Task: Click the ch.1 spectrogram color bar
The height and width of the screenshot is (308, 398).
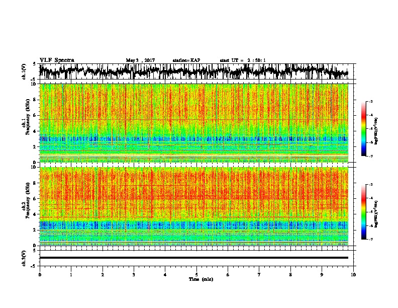Action: (x=363, y=129)
